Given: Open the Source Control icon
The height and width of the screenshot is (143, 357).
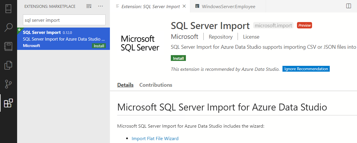Looking at the screenshot, I should click(8, 84).
